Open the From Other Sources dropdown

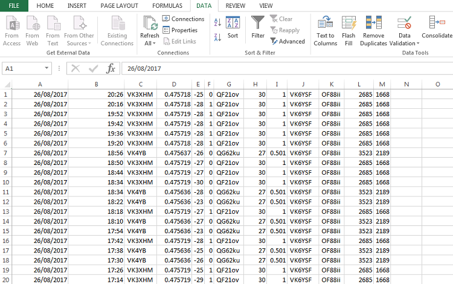(x=79, y=30)
